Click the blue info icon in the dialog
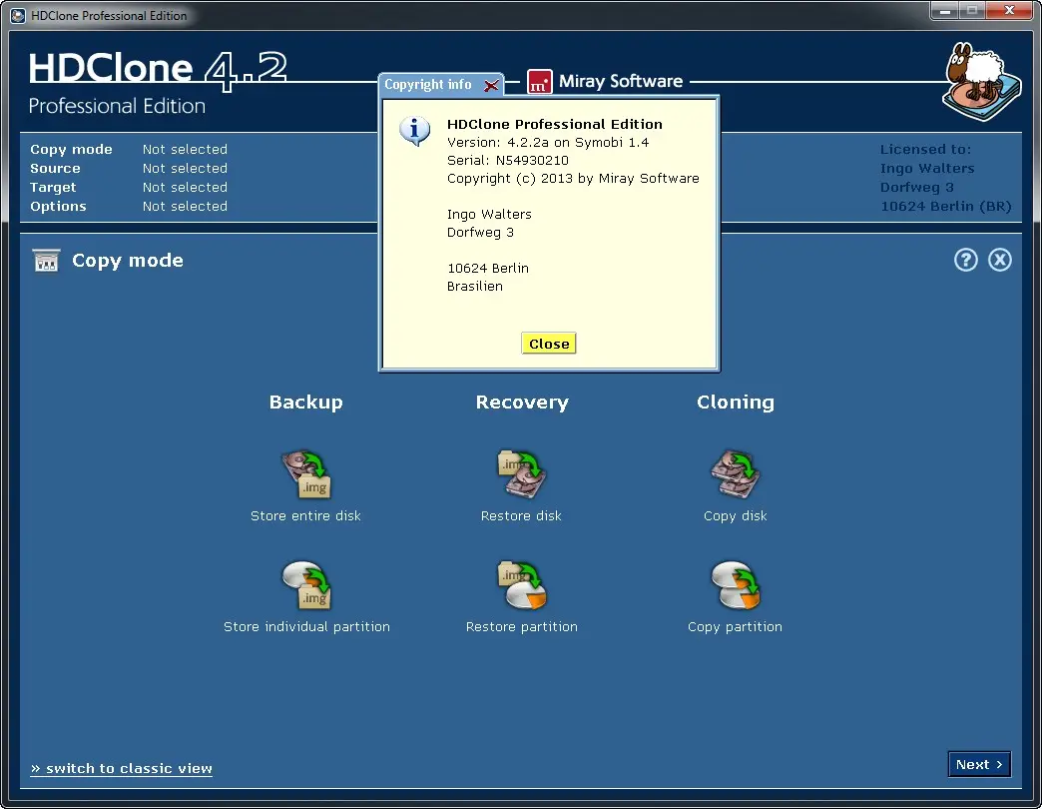 coord(414,130)
